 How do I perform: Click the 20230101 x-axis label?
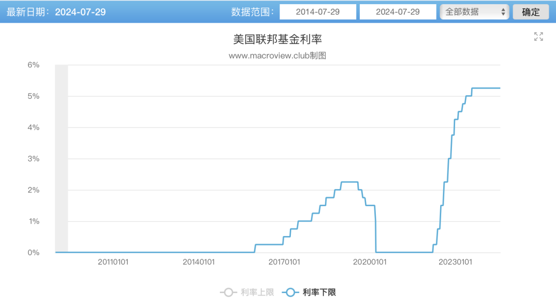455,262
